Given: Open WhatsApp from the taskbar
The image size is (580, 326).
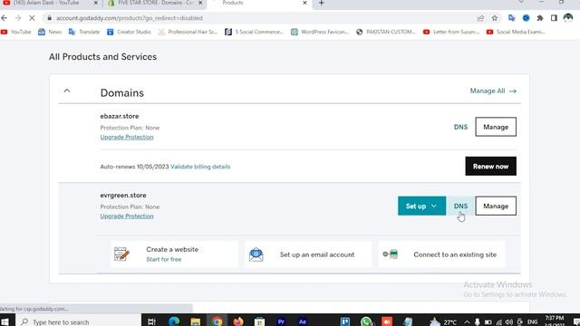Looking at the screenshot, I should (366, 321).
